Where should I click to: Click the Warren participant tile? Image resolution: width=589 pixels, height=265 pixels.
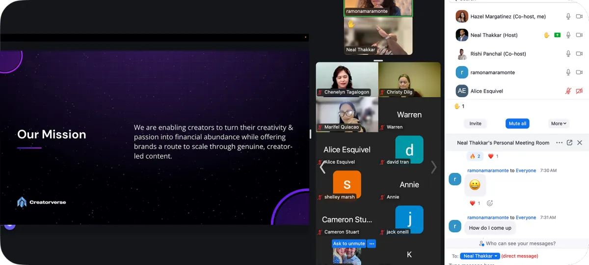[409, 115]
